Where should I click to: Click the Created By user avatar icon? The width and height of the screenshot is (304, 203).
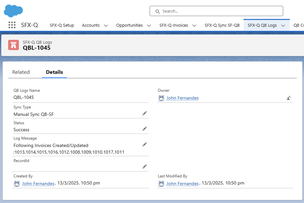(17, 184)
